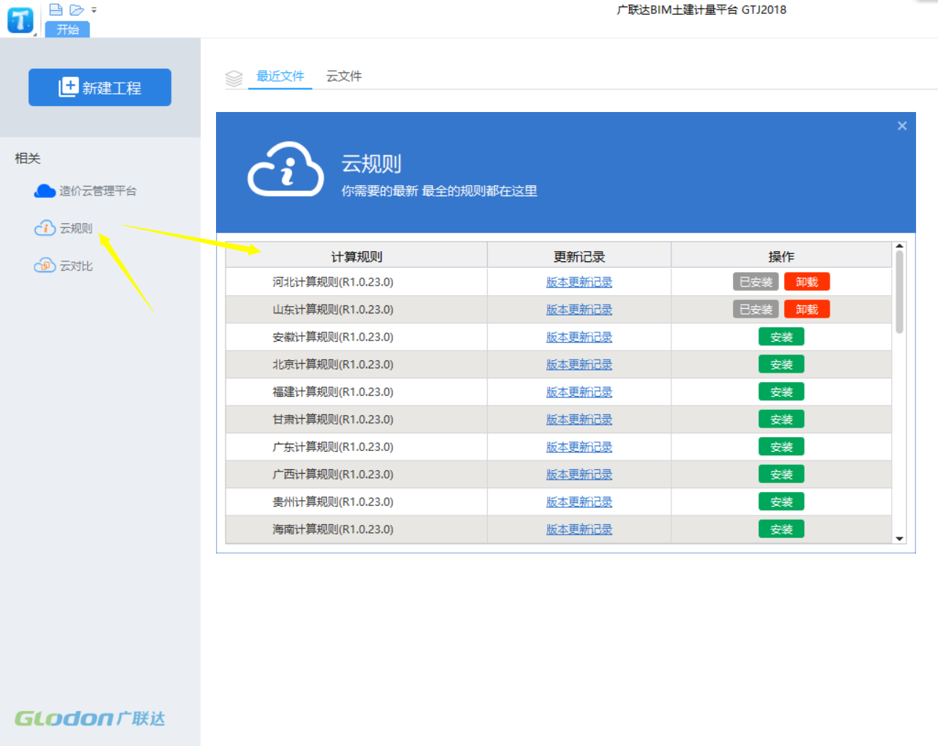The image size is (938, 746).
Task: Install the 北京计算规则 rule
Action: coord(781,365)
